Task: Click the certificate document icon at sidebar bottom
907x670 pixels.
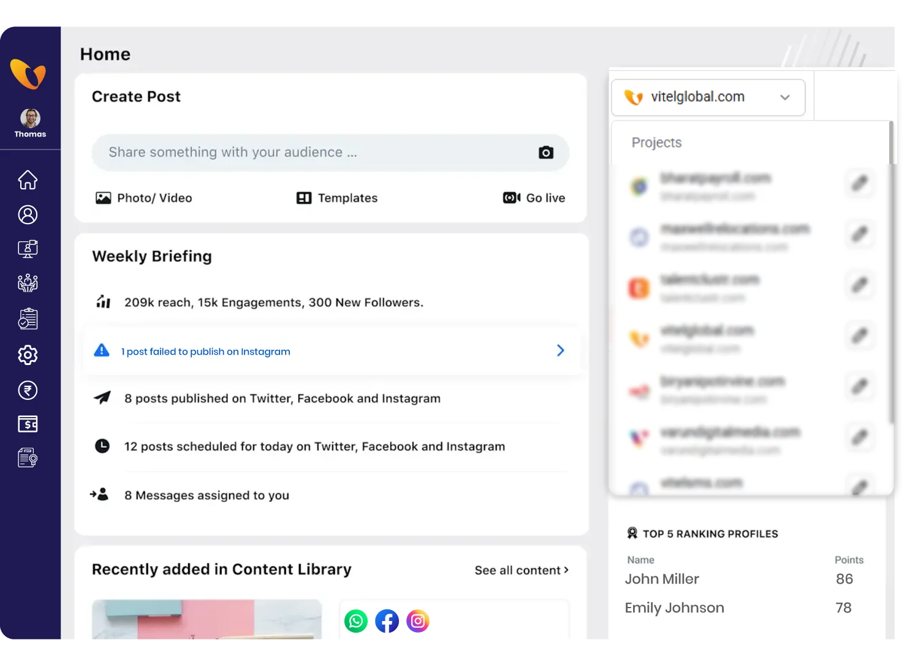Action: (x=28, y=457)
